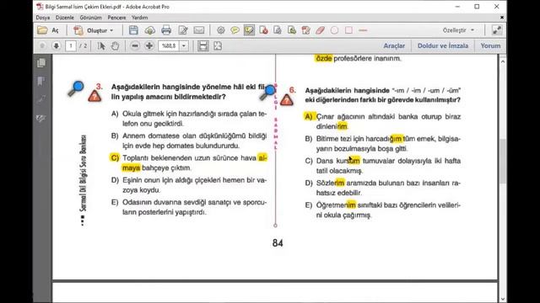Open the Yorum comment pane

(x=490, y=45)
